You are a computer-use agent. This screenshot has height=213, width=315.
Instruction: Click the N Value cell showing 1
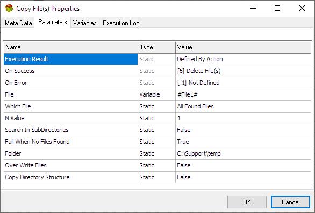coord(244,118)
